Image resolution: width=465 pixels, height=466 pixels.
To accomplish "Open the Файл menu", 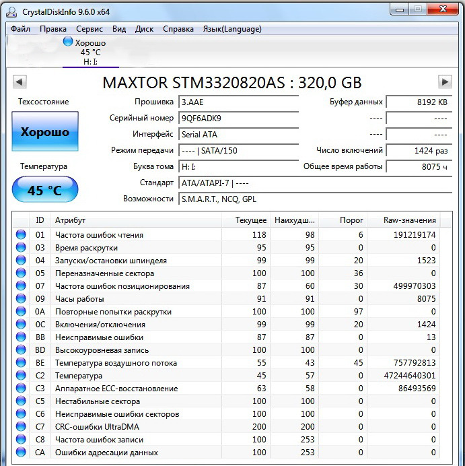I will pos(21,29).
